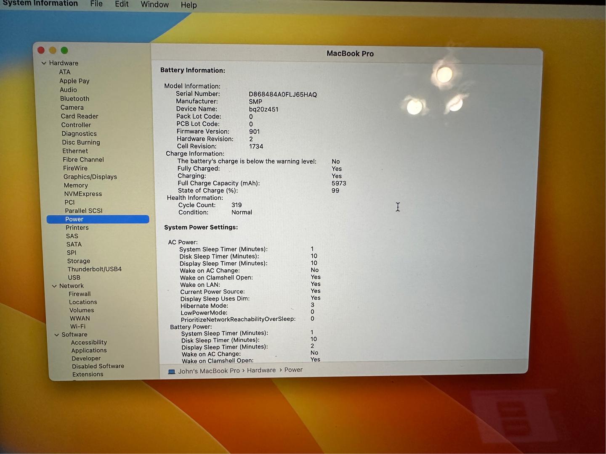Select Disc Burning in the sidebar
Screen dimensions: 606x454
click(81, 142)
